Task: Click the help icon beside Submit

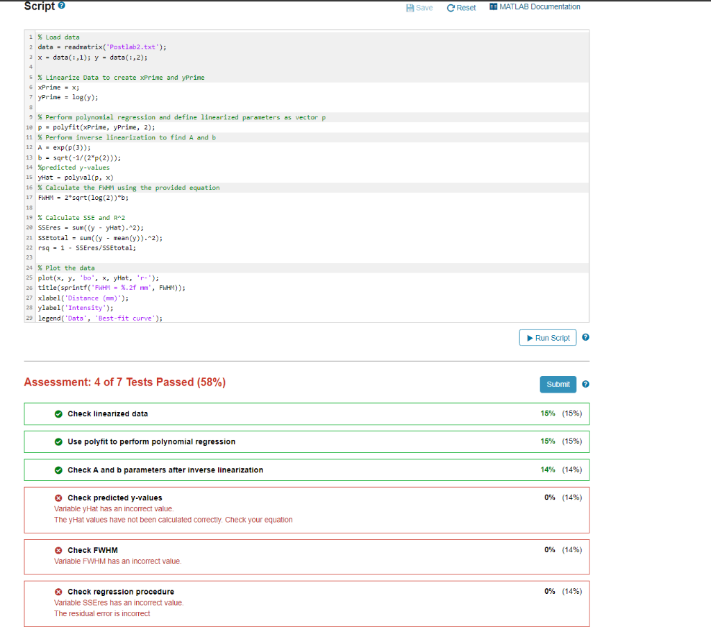Action: click(x=585, y=384)
